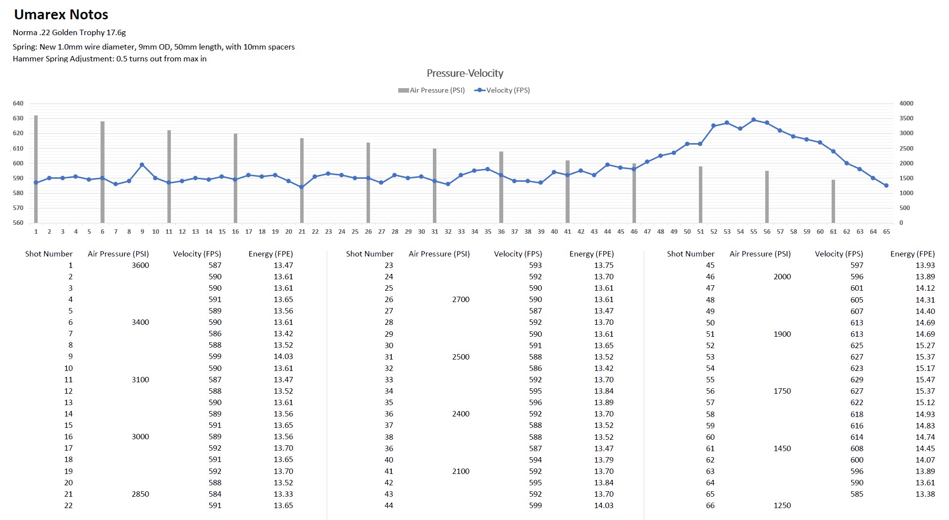Click shot number 22 in the table
949x520 pixels.
[x=68, y=506]
